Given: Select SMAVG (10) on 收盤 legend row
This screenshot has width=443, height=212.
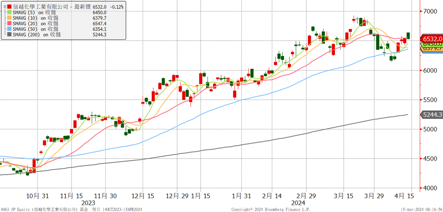Looking at the screenshot, I should click(x=35, y=18).
